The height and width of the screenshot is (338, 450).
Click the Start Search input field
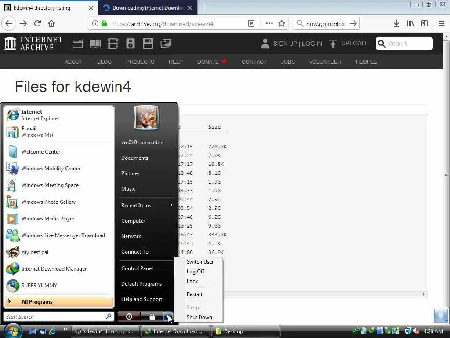pos(59,316)
